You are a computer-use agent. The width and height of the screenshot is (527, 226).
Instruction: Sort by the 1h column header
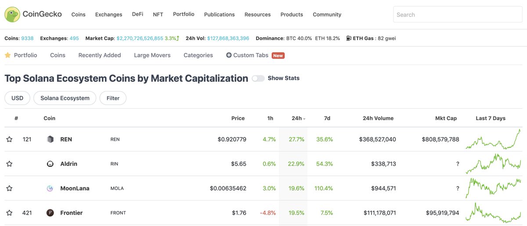point(270,118)
